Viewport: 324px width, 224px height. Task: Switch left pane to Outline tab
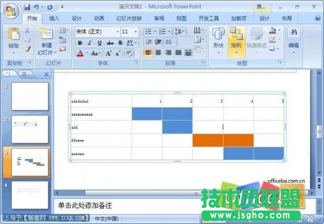24,74
